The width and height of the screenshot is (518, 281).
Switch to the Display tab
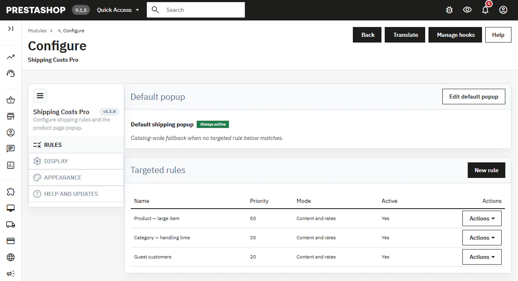76,161
